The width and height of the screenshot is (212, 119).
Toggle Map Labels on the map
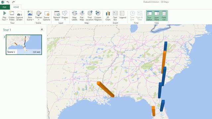point(75,16)
